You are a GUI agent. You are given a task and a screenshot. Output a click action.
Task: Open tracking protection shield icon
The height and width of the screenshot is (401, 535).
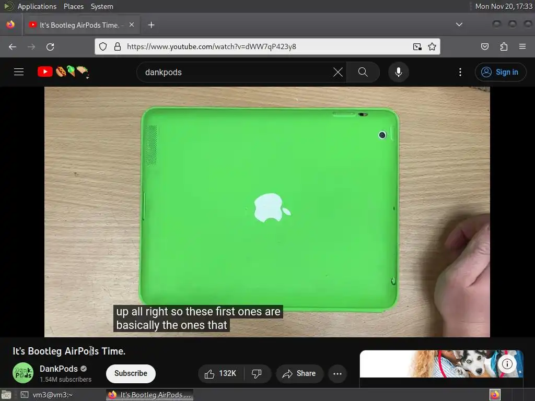click(103, 46)
